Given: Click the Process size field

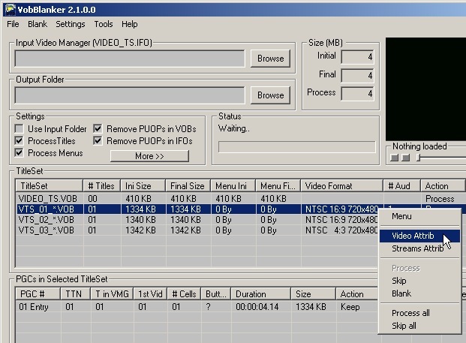Looking at the screenshot, I should pyautogui.click(x=357, y=94).
